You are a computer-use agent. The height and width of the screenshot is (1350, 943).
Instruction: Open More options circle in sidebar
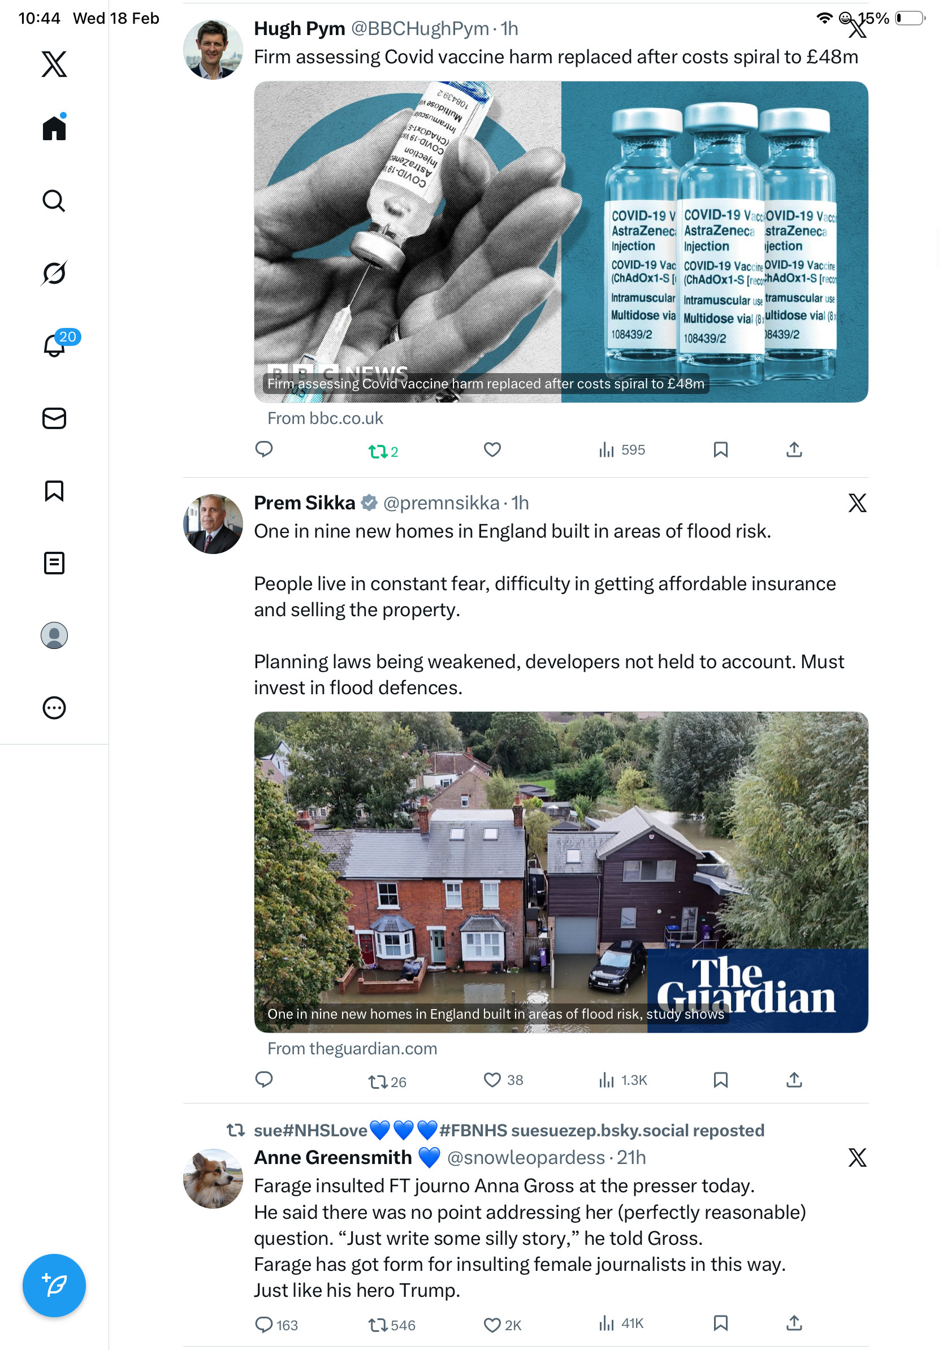point(54,707)
